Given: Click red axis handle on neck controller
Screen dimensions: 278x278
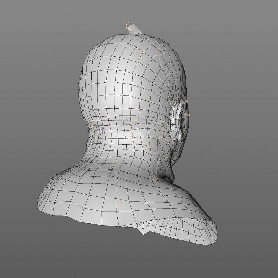Looking at the screenshot, I should (107, 125).
